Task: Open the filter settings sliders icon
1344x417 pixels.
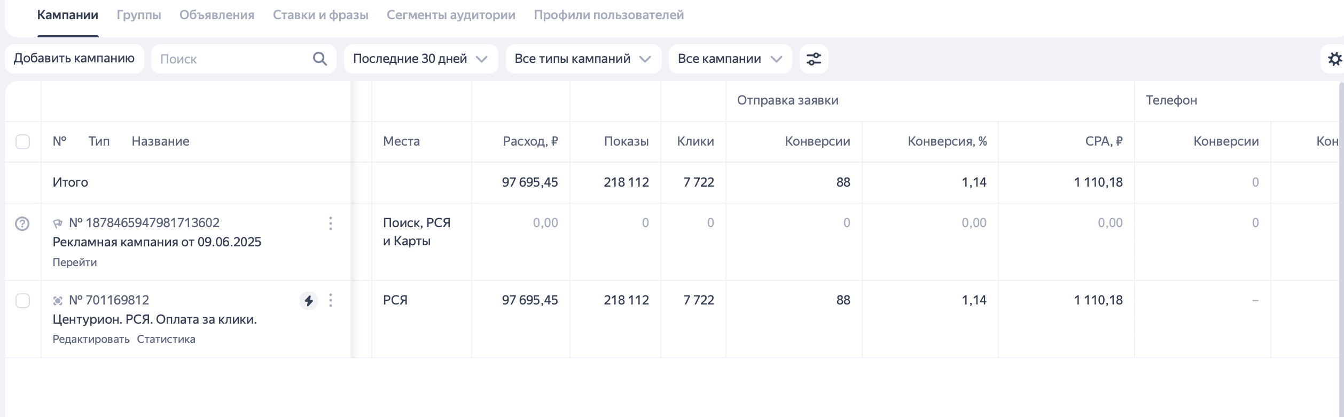Action: pyautogui.click(x=814, y=59)
